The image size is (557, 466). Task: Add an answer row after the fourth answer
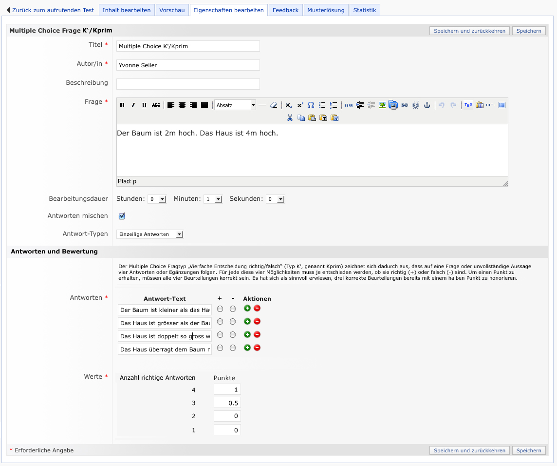coord(247,348)
